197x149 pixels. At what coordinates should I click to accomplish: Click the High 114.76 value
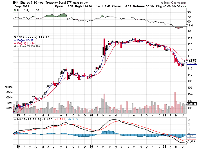pos(83,6)
